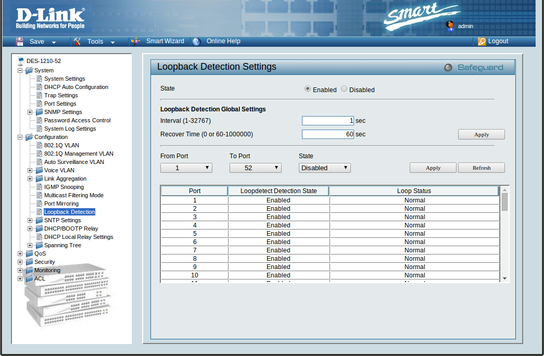Screen dimensions: 544x356
Task: Select the Enabled state radio button
Action: click(x=308, y=89)
